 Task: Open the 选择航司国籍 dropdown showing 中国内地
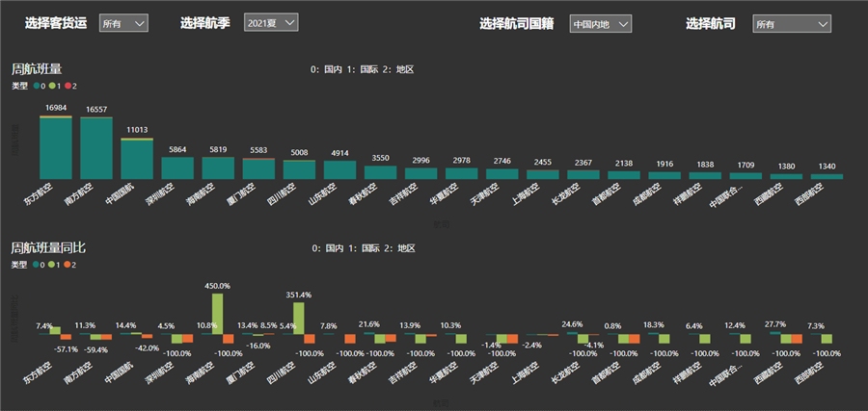pyautogui.click(x=600, y=23)
